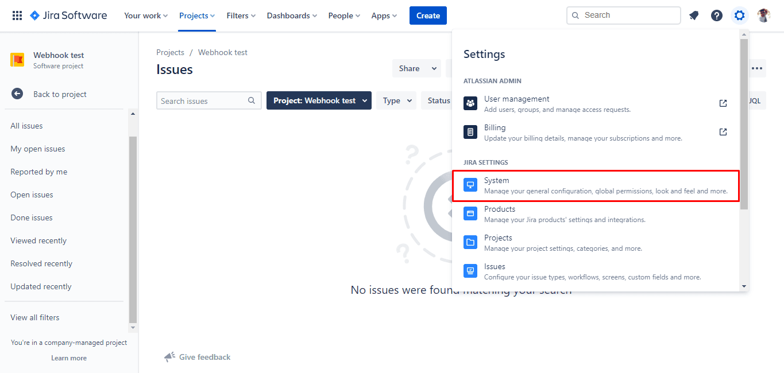
Task: Open the help question mark icon
Action: click(x=717, y=15)
